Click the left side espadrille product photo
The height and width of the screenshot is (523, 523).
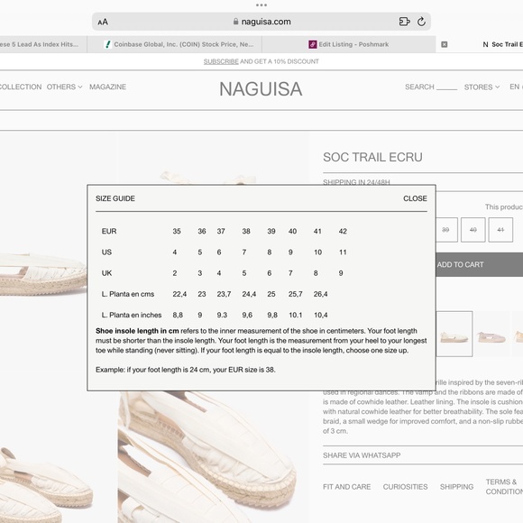[x=42, y=273]
